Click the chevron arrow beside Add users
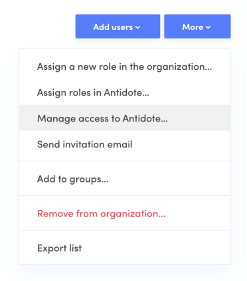The height and width of the screenshot is (281, 247). pyautogui.click(x=137, y=27)
